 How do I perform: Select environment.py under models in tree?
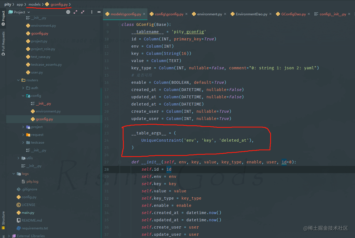[x=43, y=26]
